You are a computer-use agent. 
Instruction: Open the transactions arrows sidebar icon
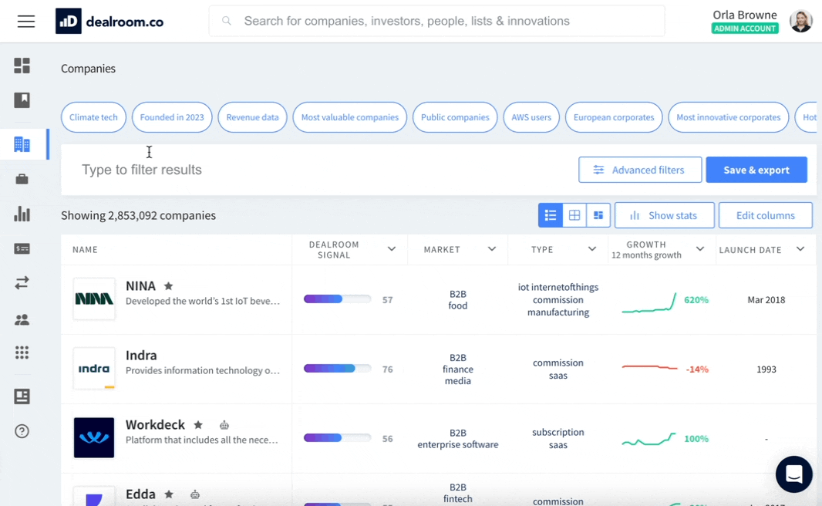click(22, 283)
